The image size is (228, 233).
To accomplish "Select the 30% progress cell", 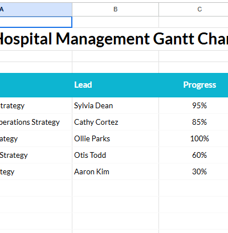I will (193, 171).
